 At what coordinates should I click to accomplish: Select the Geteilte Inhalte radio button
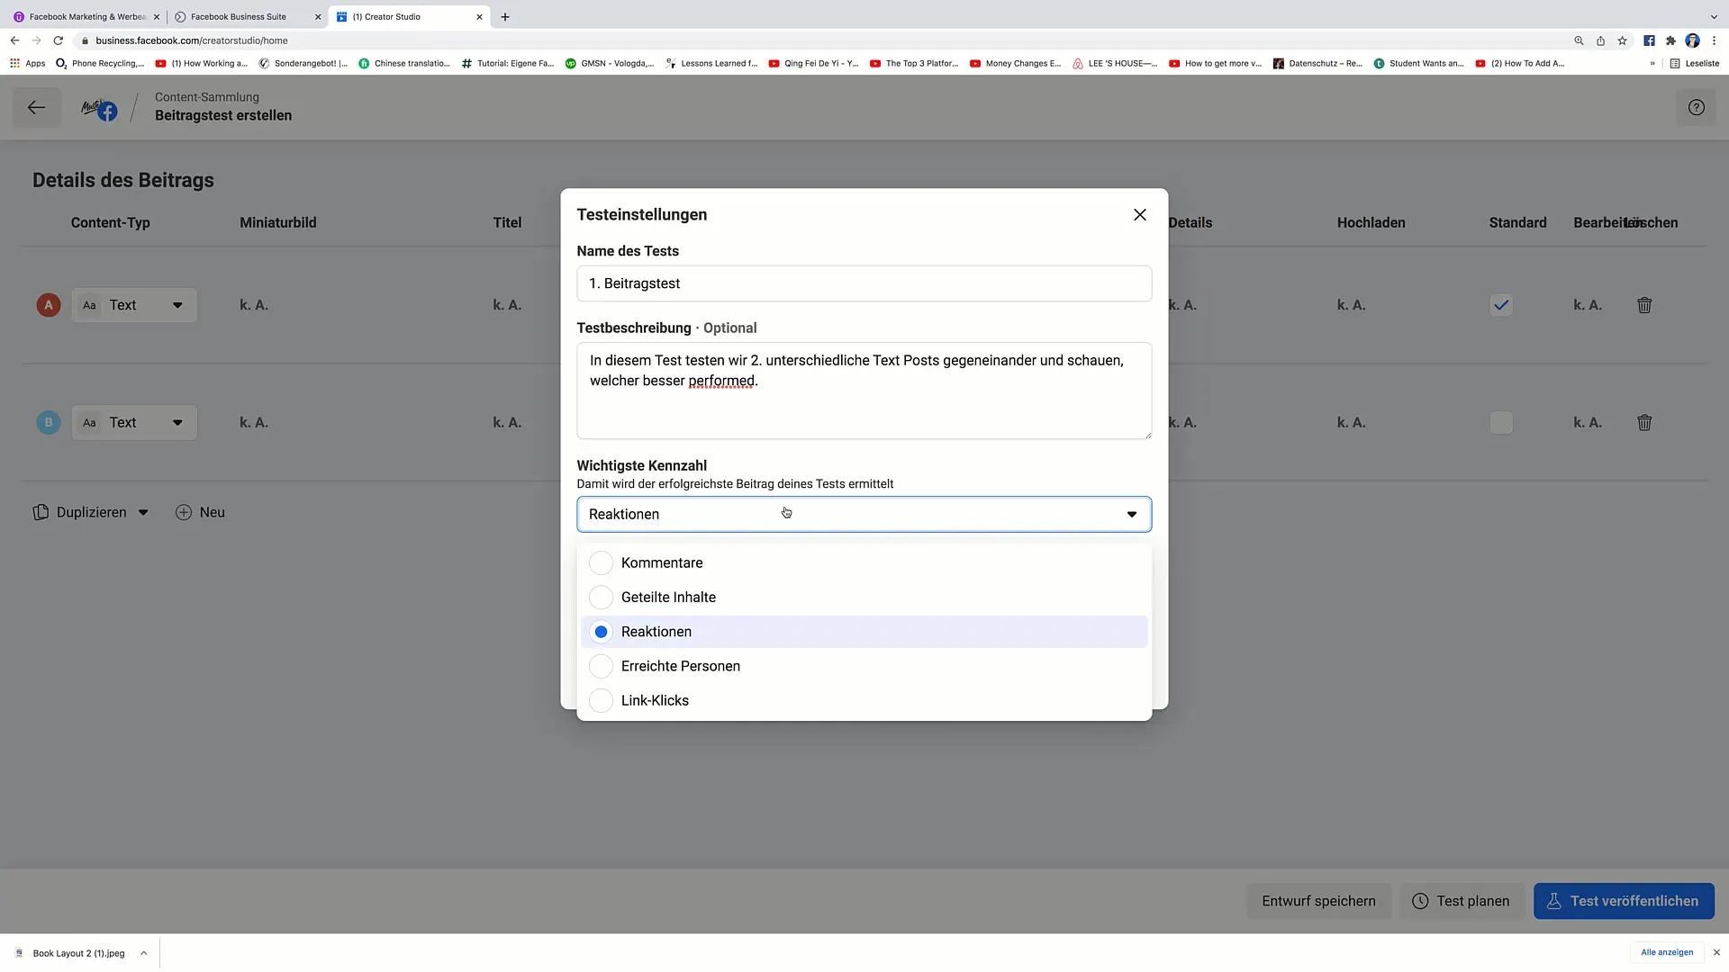601,597
